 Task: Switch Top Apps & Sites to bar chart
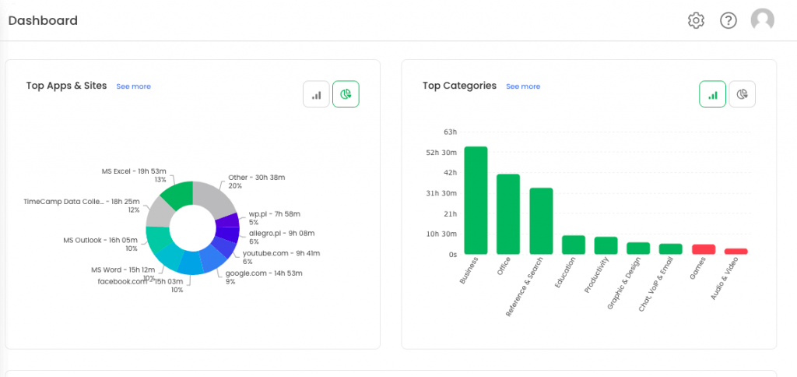[316, 94]
